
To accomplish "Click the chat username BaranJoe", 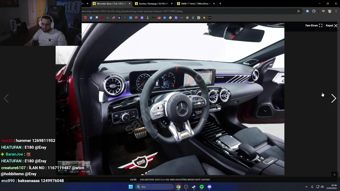I will [x=14, y=154].
